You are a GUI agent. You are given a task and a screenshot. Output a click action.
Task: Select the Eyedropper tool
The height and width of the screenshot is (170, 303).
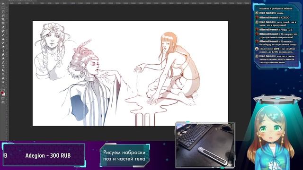(3, 27)
